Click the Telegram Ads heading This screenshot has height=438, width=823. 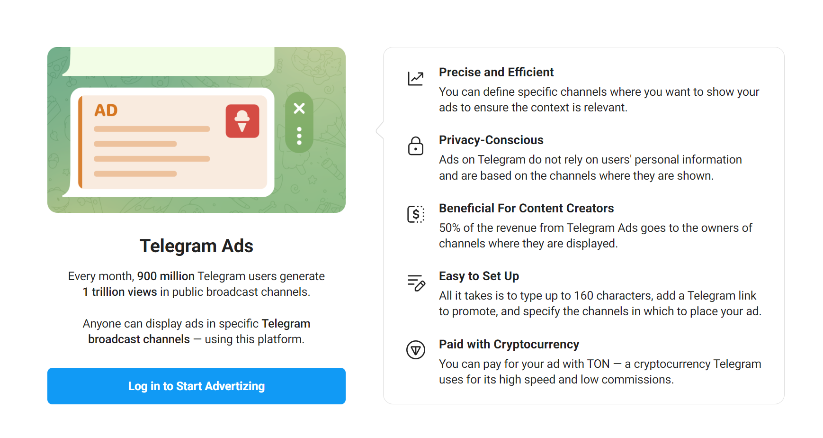pyautogui.click(x=196, y=246)
